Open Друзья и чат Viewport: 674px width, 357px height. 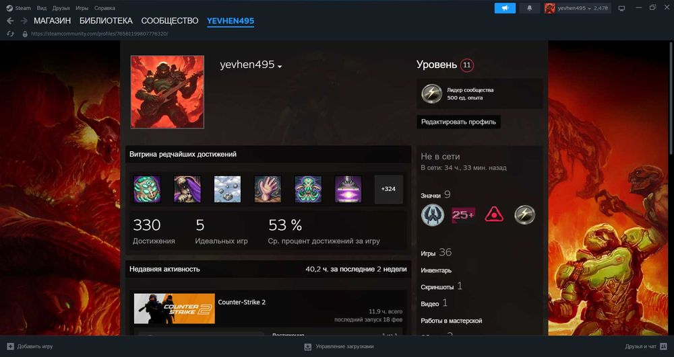pos(641,346)
